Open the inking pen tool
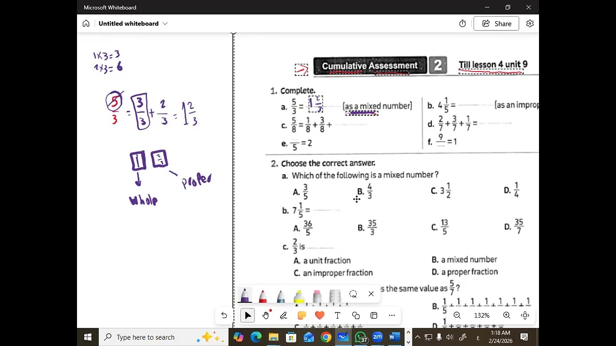This screenshot has height=346, width=616. tap(283, 315)
